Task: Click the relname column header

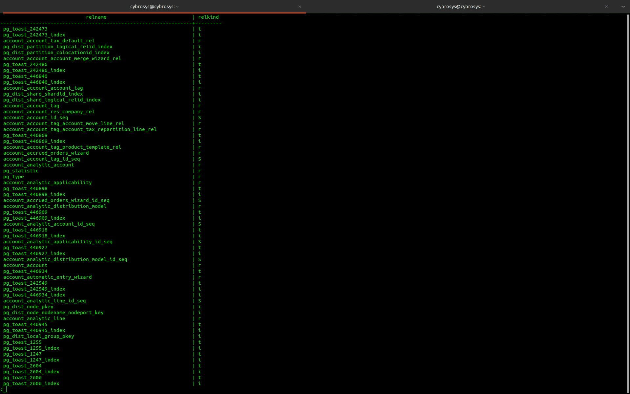Action: tap(96, 17)
